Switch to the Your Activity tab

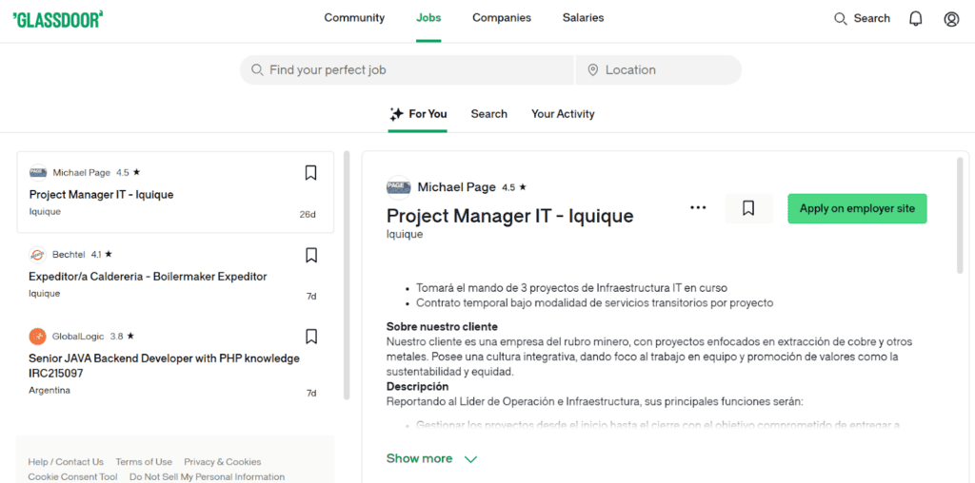563,114
